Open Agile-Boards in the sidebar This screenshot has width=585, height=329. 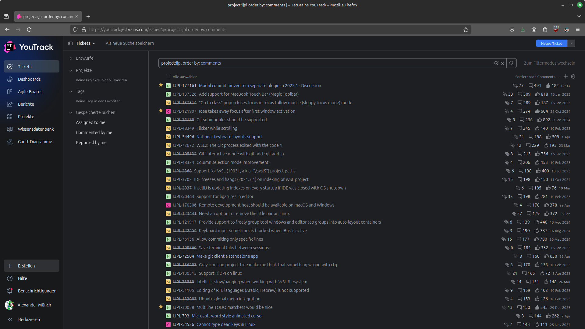tap(31, 91)
